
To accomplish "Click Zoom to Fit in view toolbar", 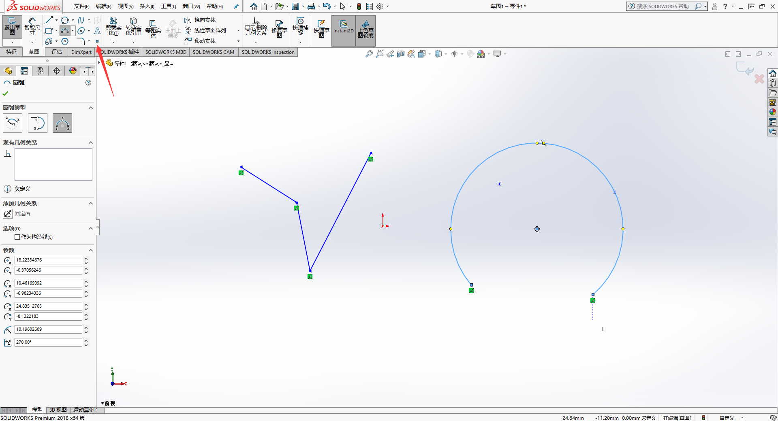I will coord(369,54).
